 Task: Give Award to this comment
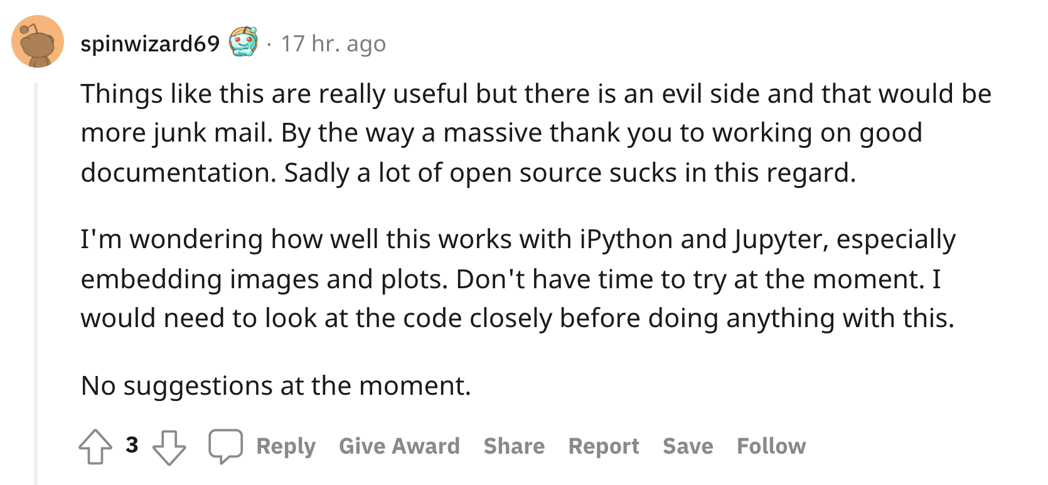400,446
